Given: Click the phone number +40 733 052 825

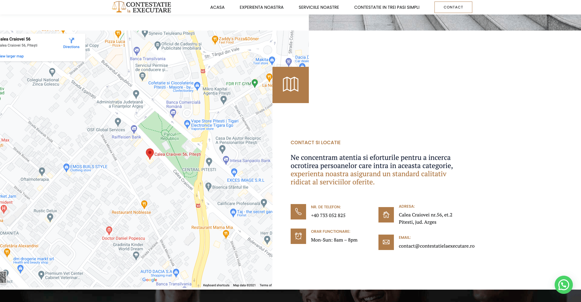Looking at the screenshot, I should point(328,216).
